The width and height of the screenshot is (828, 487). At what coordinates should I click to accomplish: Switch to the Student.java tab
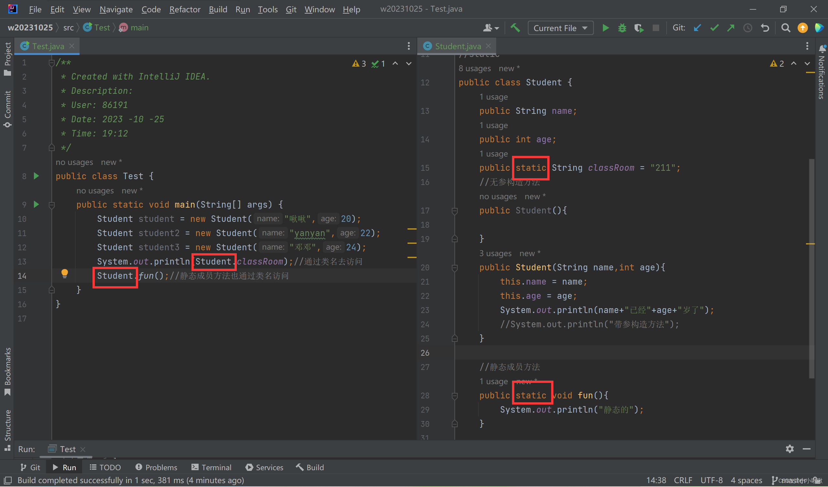click(x=457, y=46)
